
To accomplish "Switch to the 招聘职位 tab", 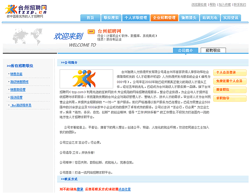I will [213, 50].
